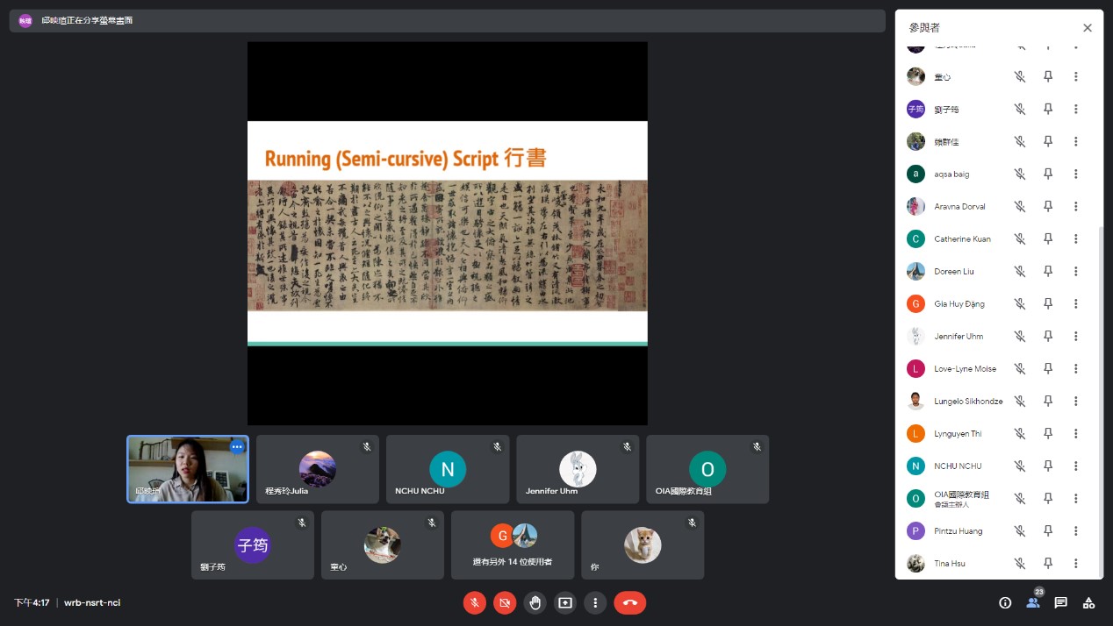Pin Gia Huy Đặng to the screen

tap(1048, 303)
